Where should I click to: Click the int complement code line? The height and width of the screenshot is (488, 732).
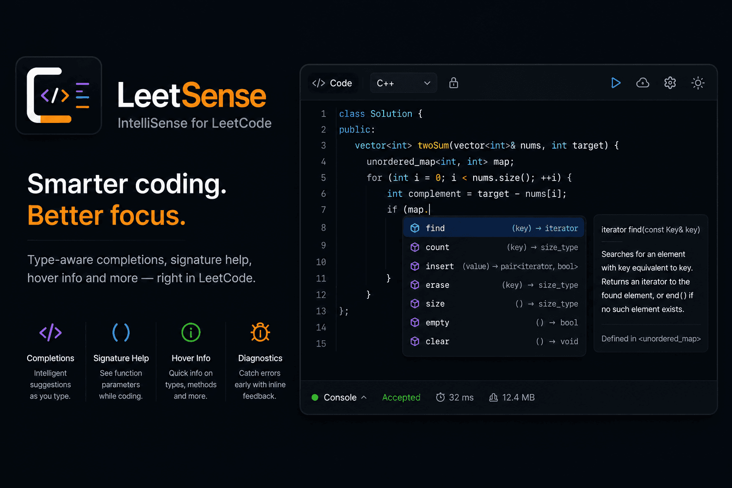point(477,194)
